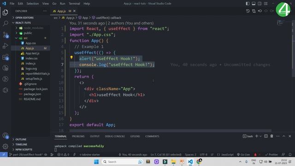Image resolution: width=295 pixels, height=166 pixels.
Task: Toggle bottom panel layout icon
Action: pos(254,4)
